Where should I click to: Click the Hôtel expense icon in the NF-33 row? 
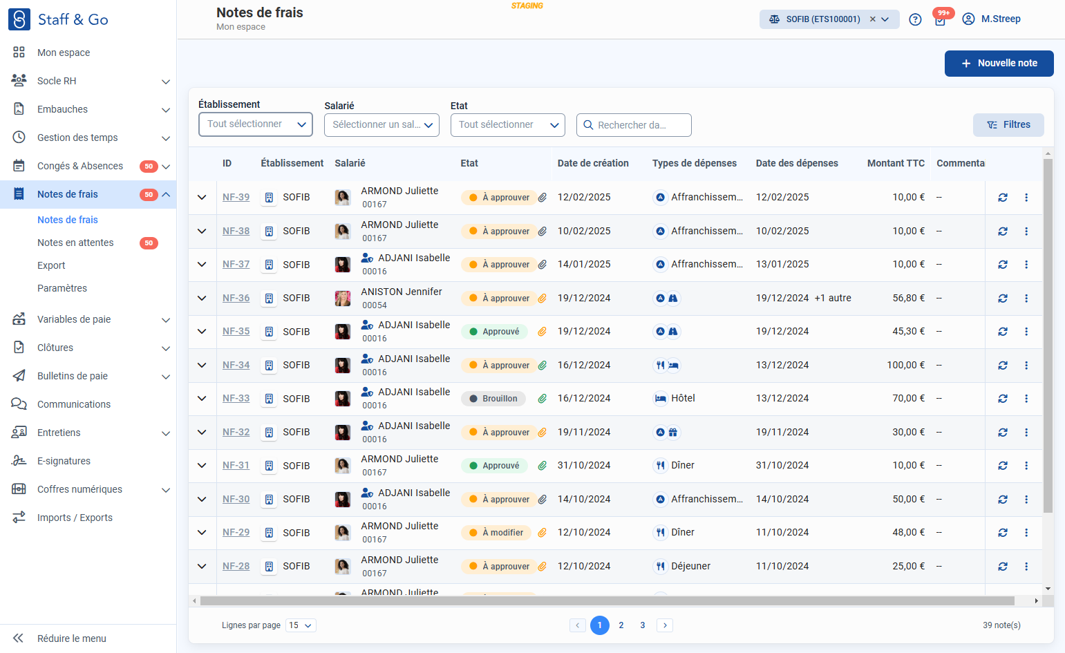coord(661,399)
